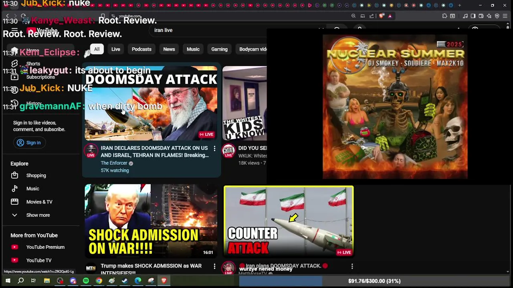513x288 pixels.
Task: Click the Sign in button
Action: [29, 142]
